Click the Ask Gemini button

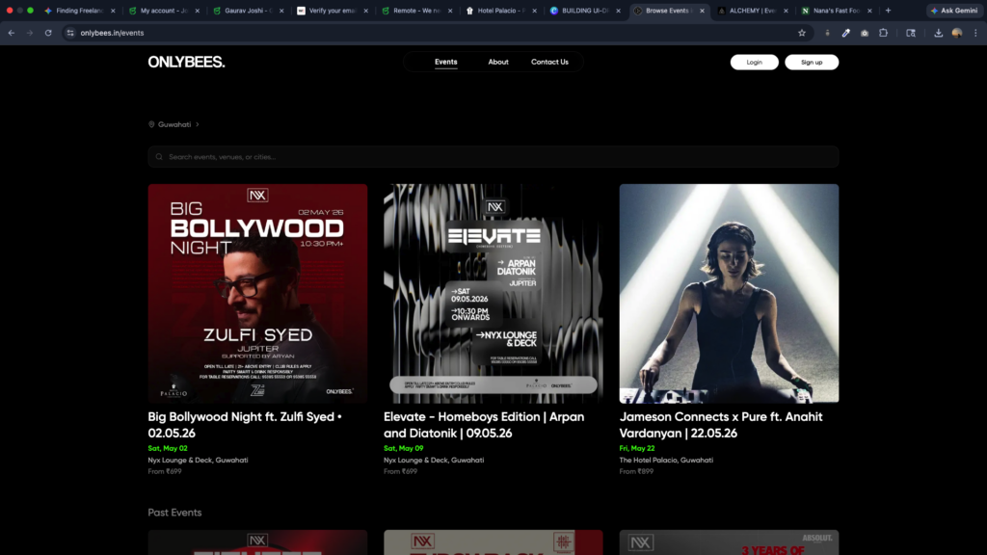click(x=954, y=10)
